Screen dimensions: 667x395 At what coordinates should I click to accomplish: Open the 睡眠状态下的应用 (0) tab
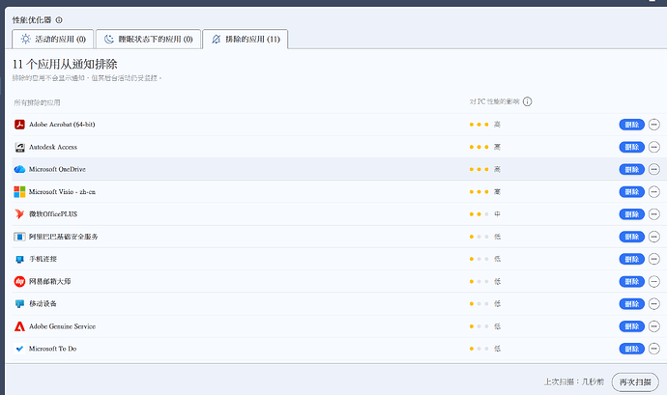point(148,40)
